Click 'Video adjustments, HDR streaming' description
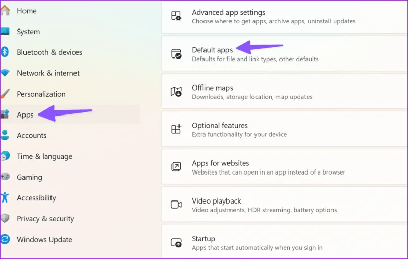 tap(264, 210)
